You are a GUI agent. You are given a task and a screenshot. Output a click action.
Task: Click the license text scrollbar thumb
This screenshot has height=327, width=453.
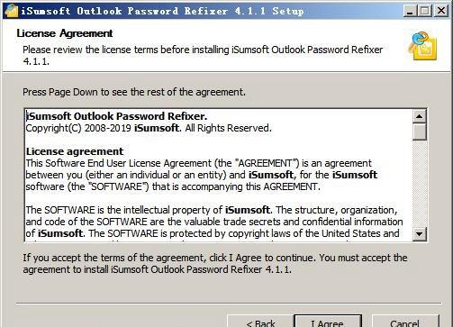tap(420, 132)
